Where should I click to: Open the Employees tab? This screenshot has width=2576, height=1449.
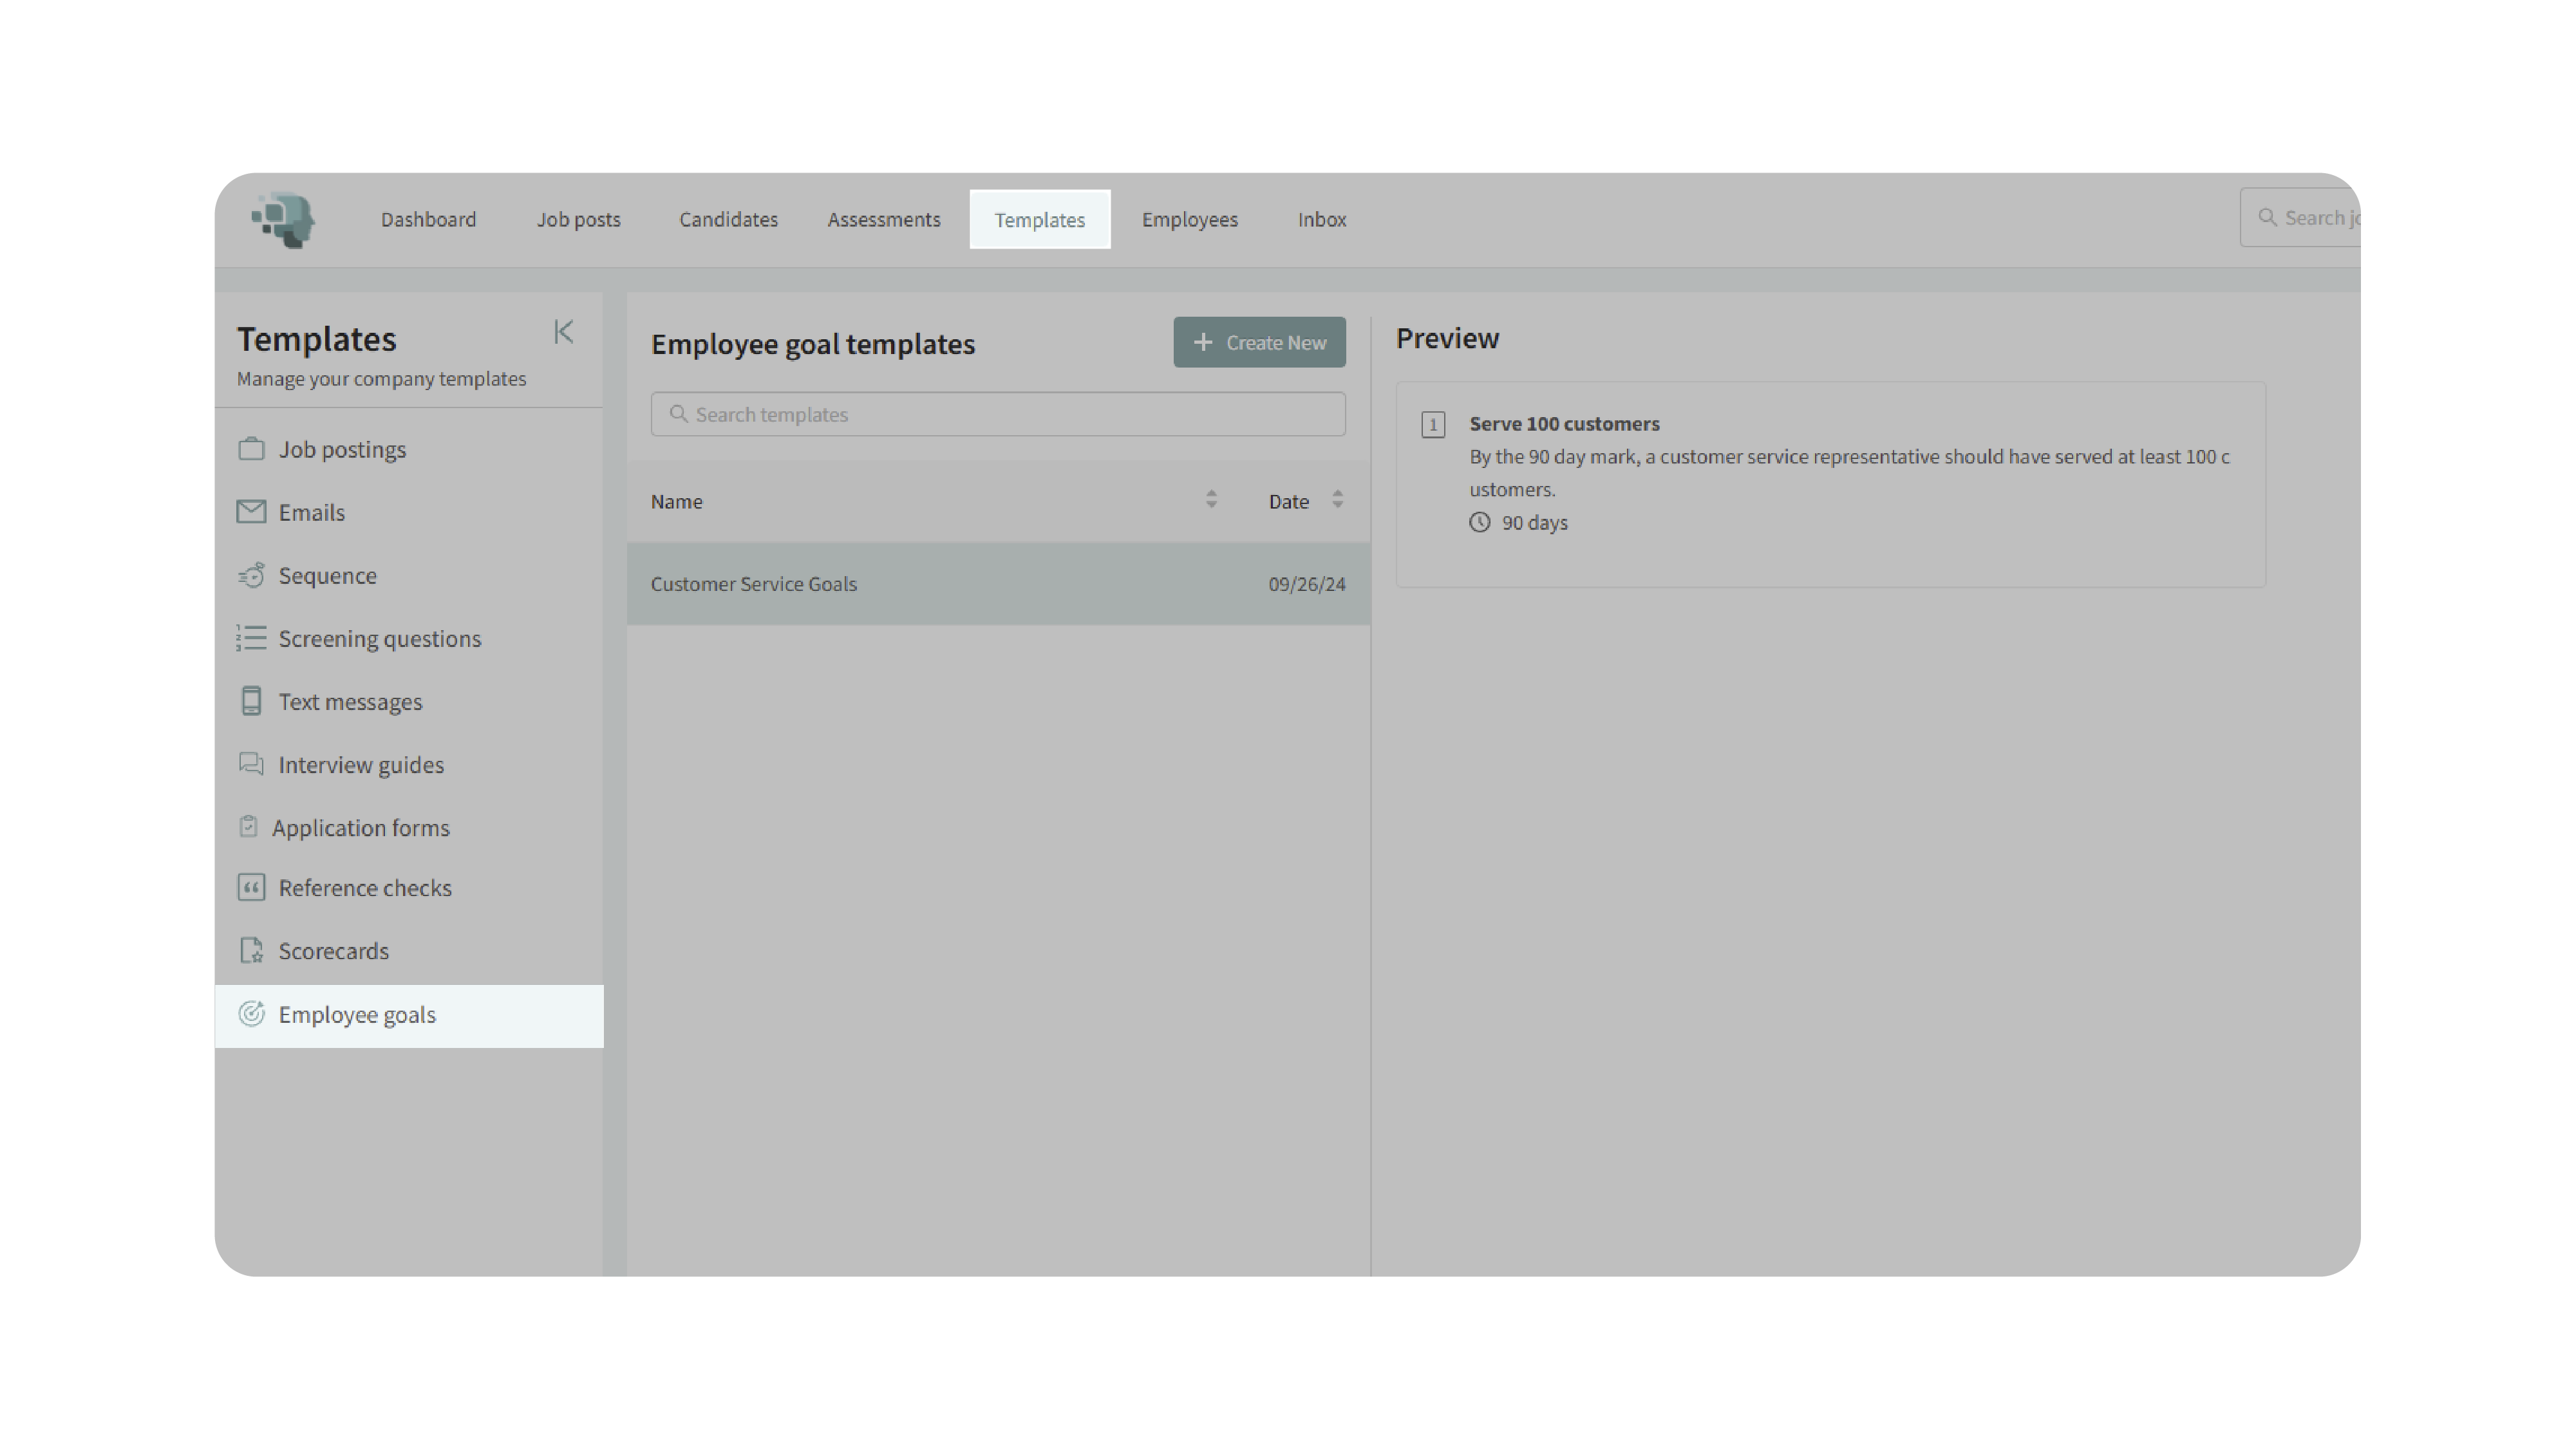[1189, 220]
